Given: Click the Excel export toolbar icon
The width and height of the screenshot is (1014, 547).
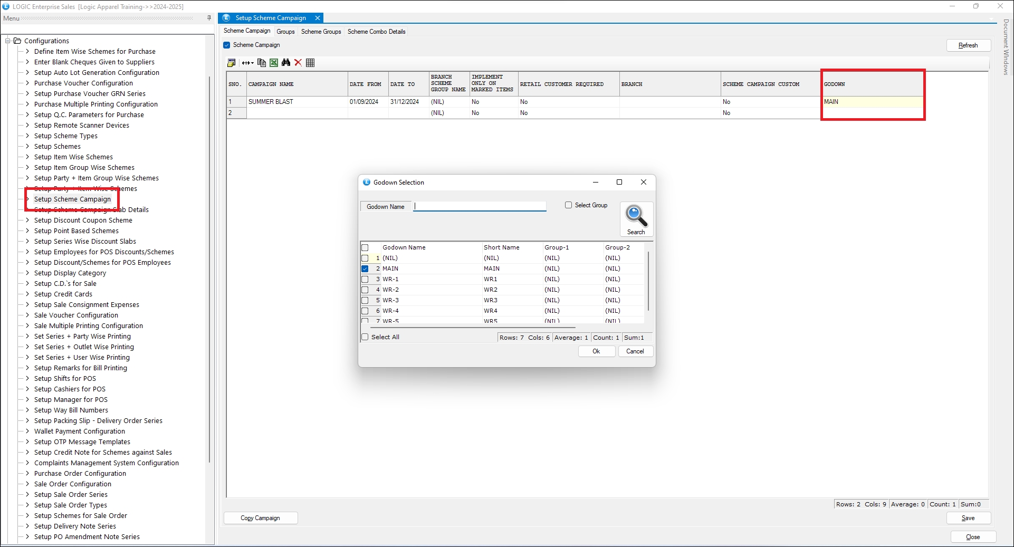Looking at the screenshot, I should [x=274, y=63].
